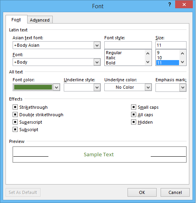Expand the Underline style dropdown

[x=97, y=87]
